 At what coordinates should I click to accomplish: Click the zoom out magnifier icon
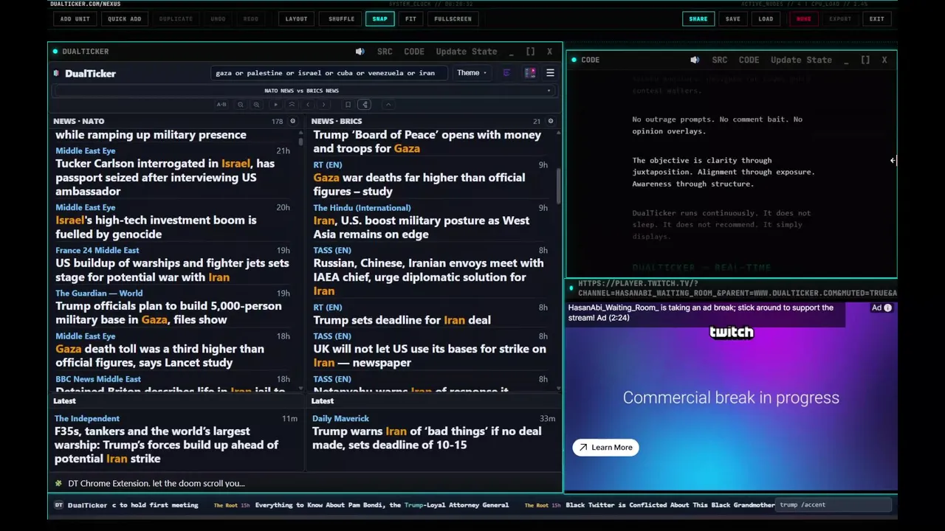(241, 105)
